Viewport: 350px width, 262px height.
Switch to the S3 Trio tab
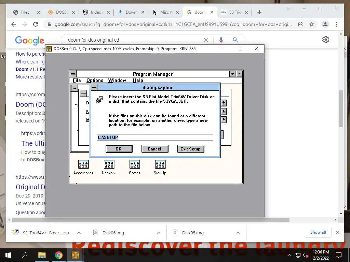(234, 12)
